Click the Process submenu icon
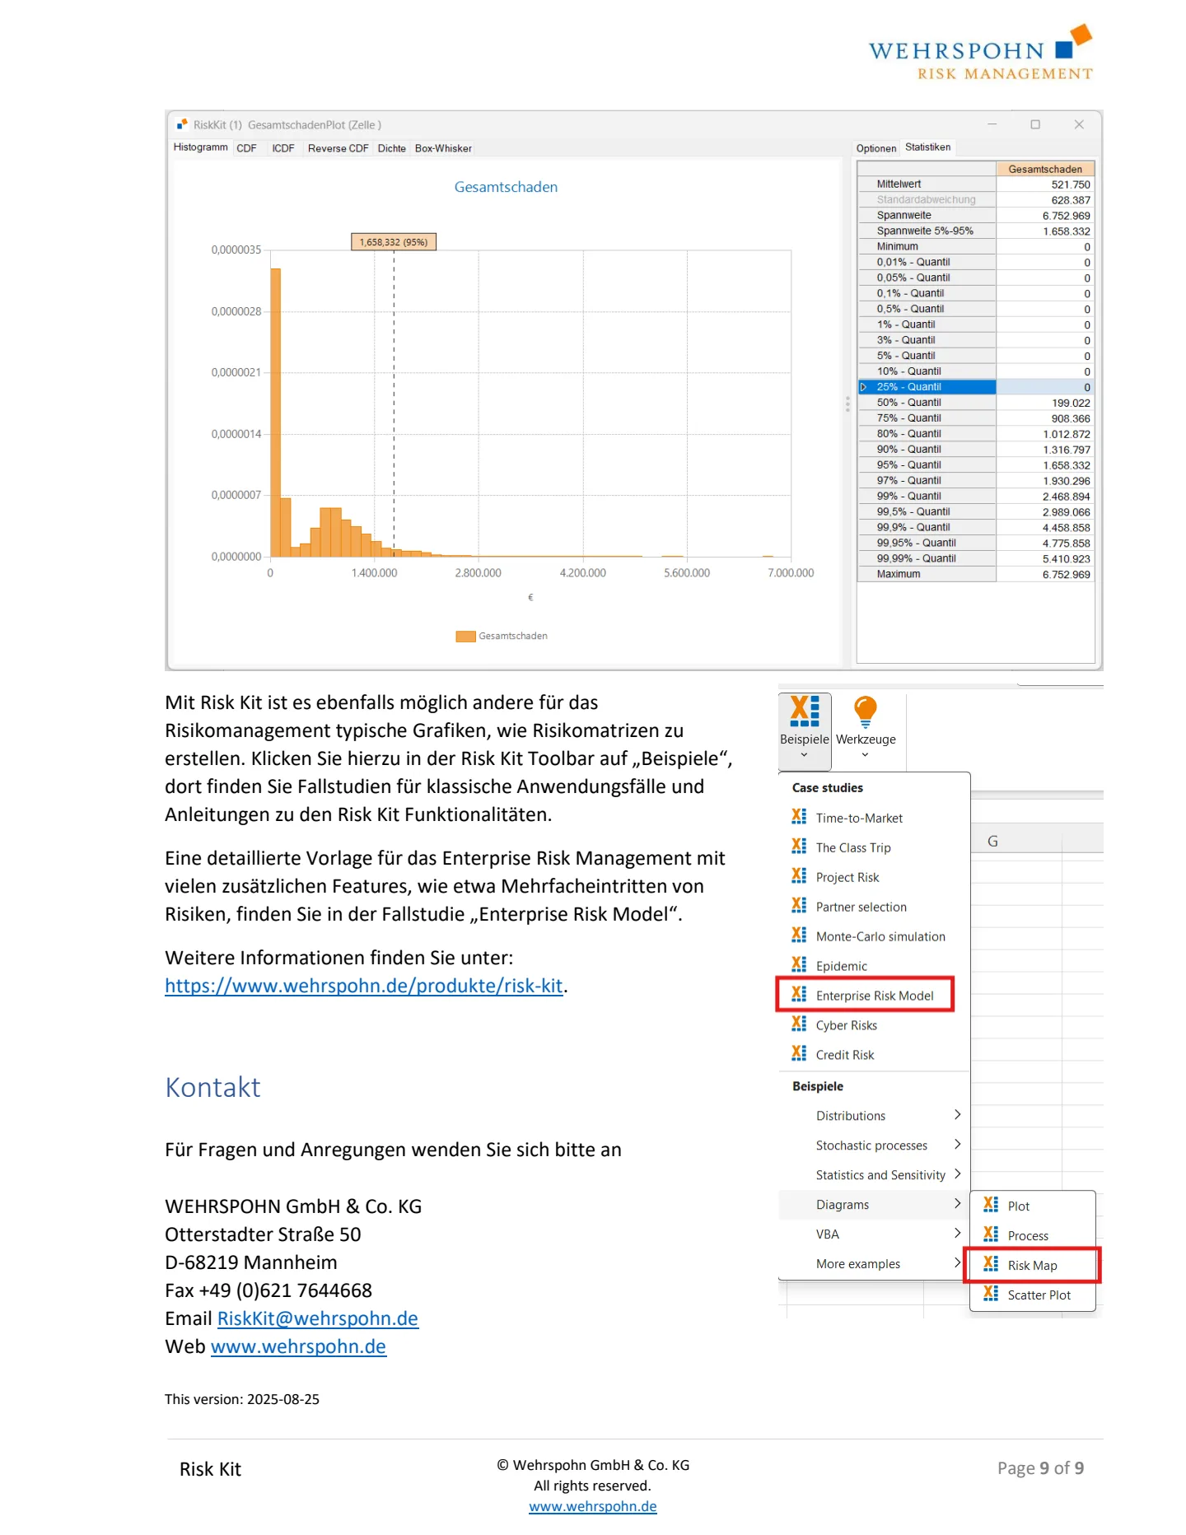The height and width of the screenshot is (1535, 1186). pyautogui.click(x=991, y=1235)
